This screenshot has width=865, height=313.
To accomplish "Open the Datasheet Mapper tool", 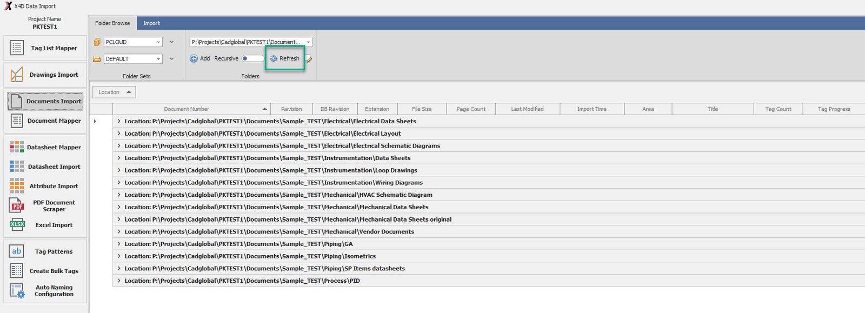I will (x=45, y=147).
